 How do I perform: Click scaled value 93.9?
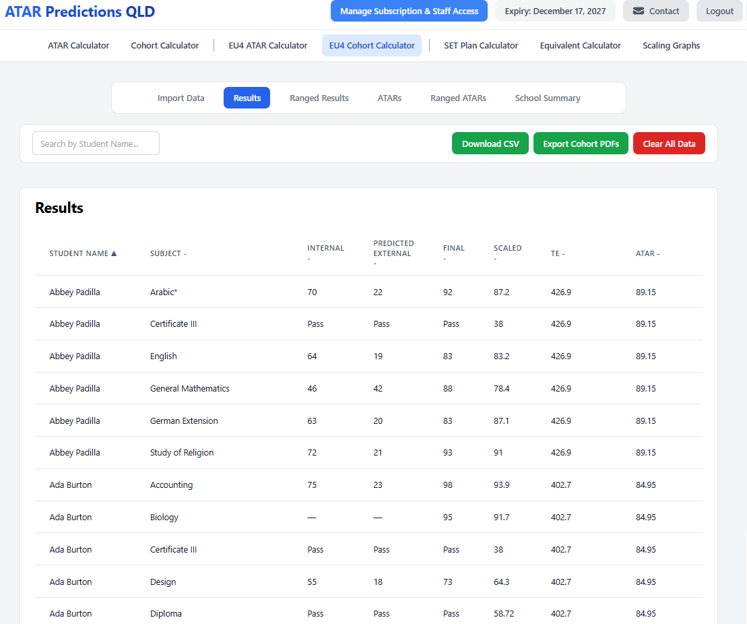pyautogui.click(x=501, y=485)
